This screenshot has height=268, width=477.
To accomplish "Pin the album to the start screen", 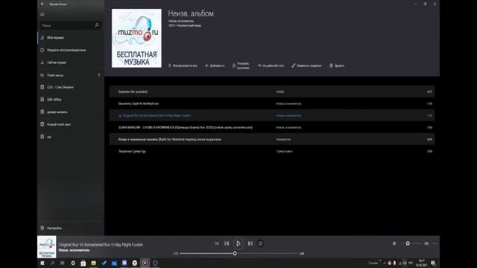I will click(x=271, y=66).
